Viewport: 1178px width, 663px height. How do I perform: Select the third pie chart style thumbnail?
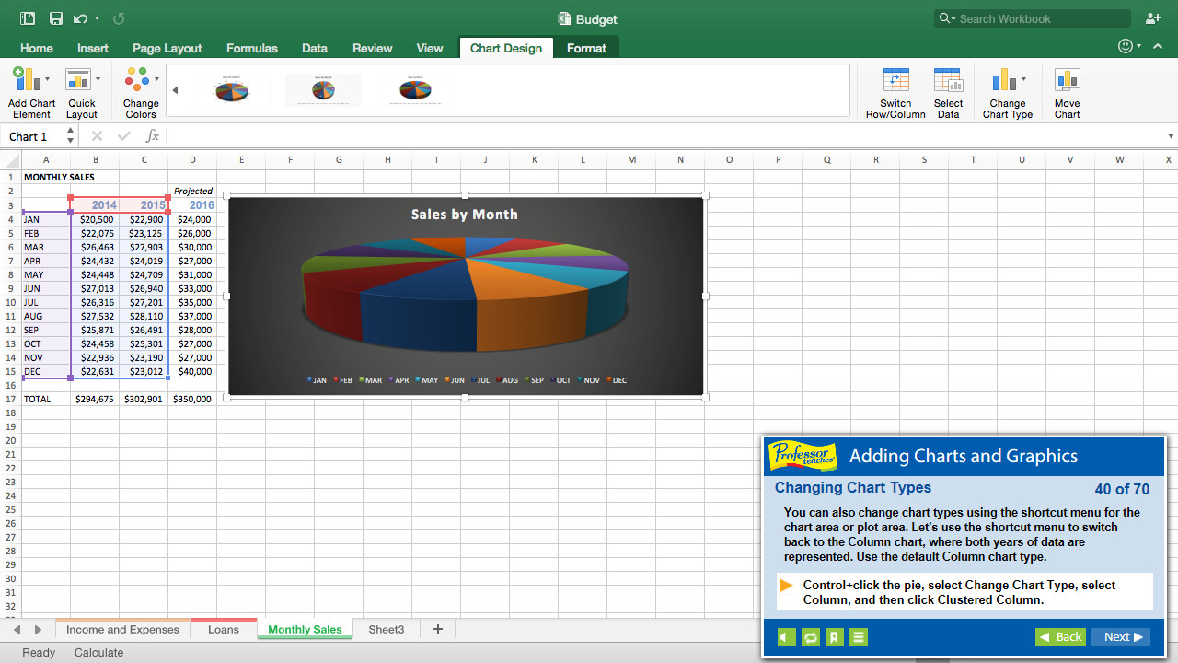pyautogui.click(x=415, y=90)
